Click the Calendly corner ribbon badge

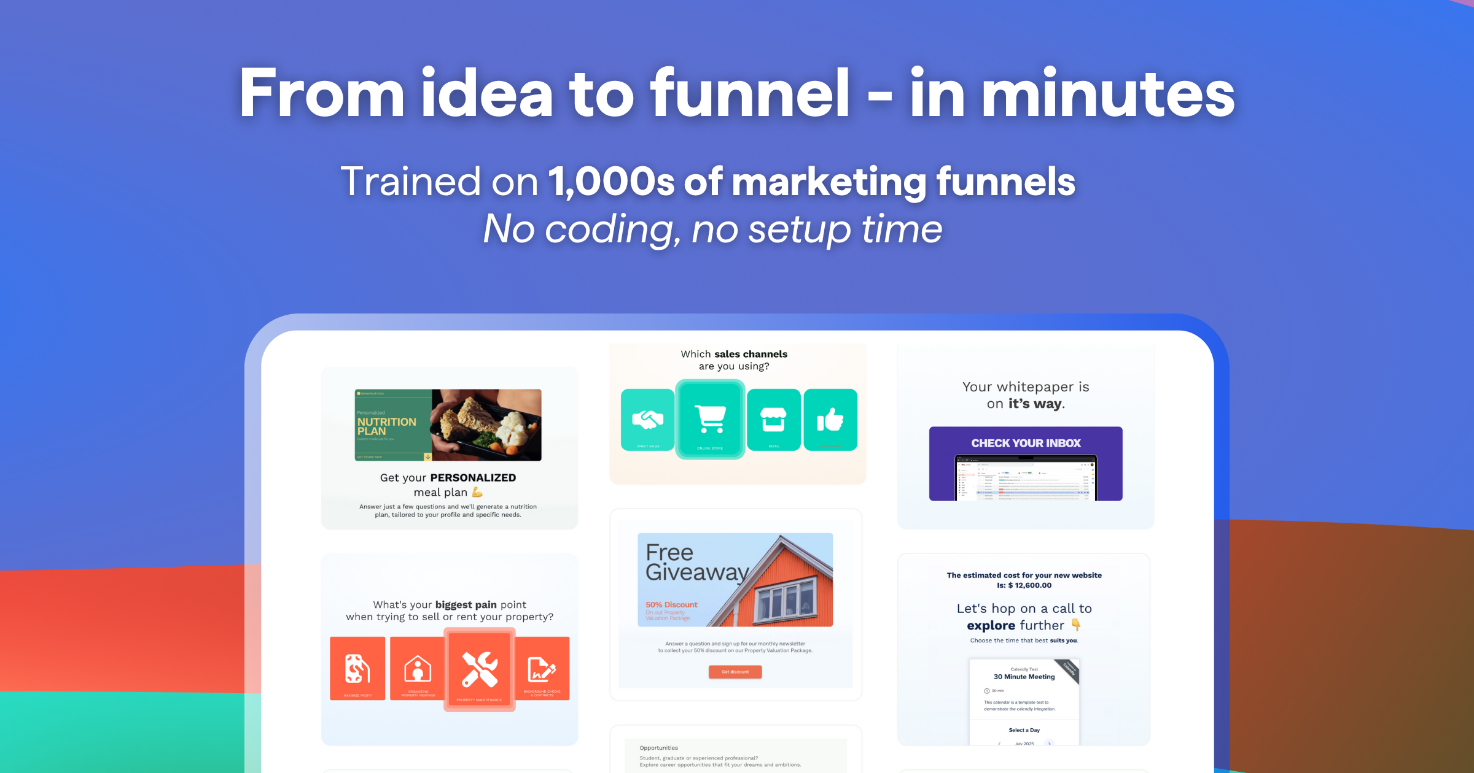[1069, 669]
